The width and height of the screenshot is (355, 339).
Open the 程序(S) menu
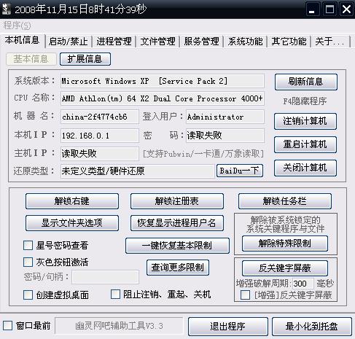[17, 26]
